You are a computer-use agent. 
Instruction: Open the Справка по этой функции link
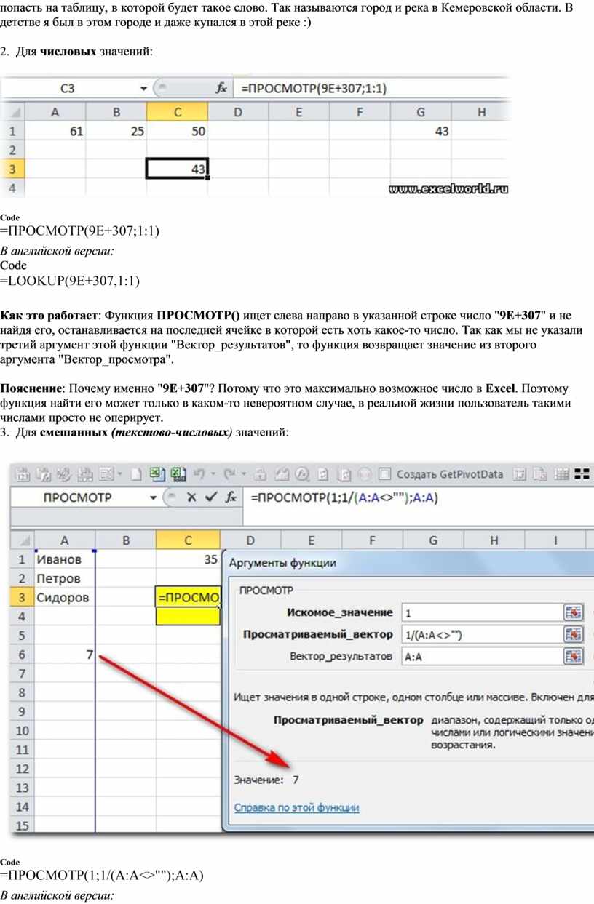(296, 807)
